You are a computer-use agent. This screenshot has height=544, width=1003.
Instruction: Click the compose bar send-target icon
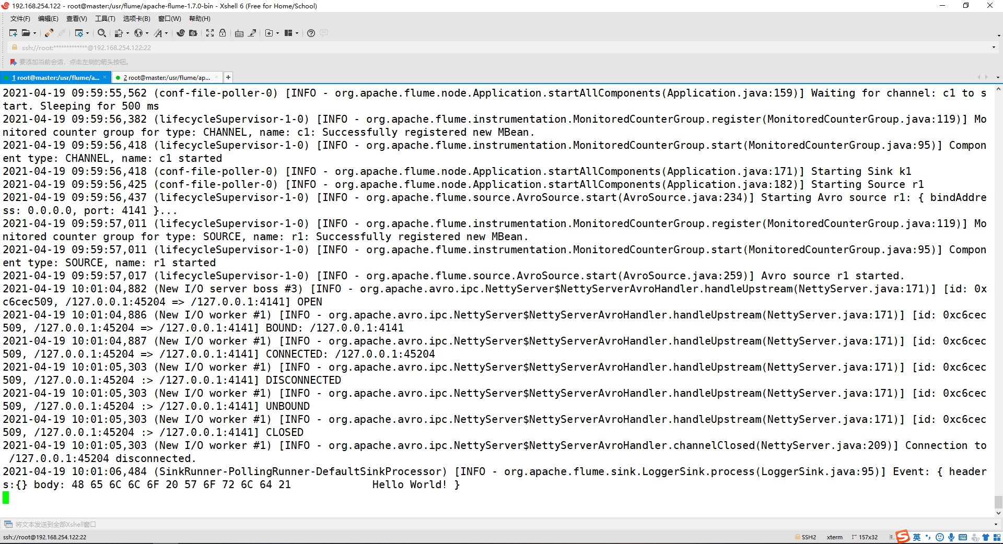(x=8, y=524)
